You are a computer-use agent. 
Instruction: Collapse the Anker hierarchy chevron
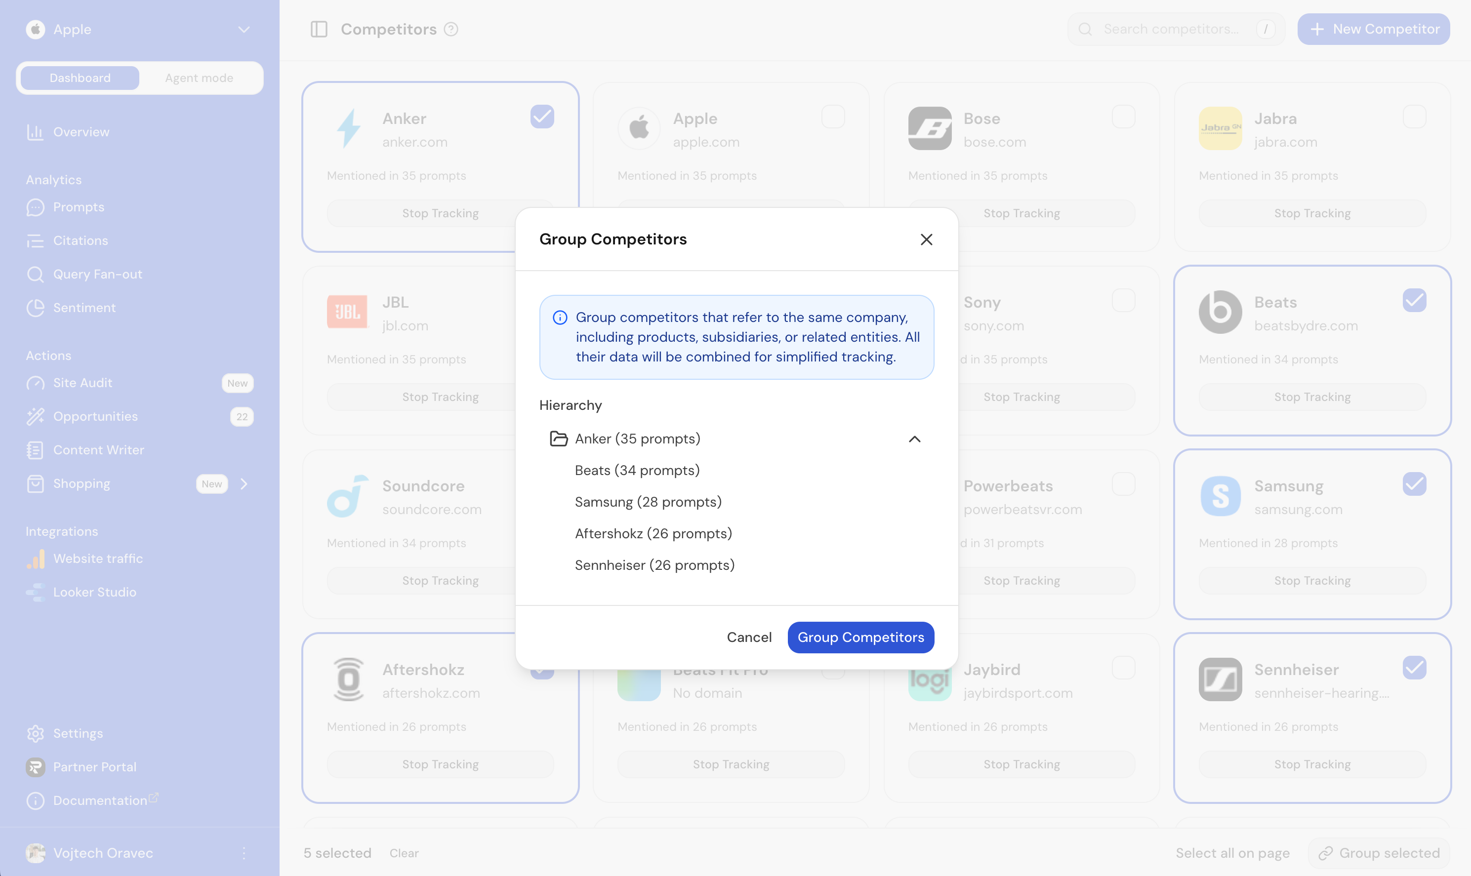coord(914,438)
